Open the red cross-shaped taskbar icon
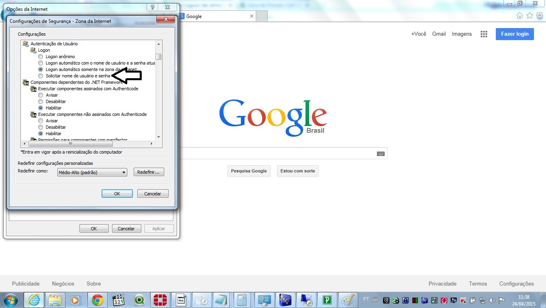 coord(161,300)
